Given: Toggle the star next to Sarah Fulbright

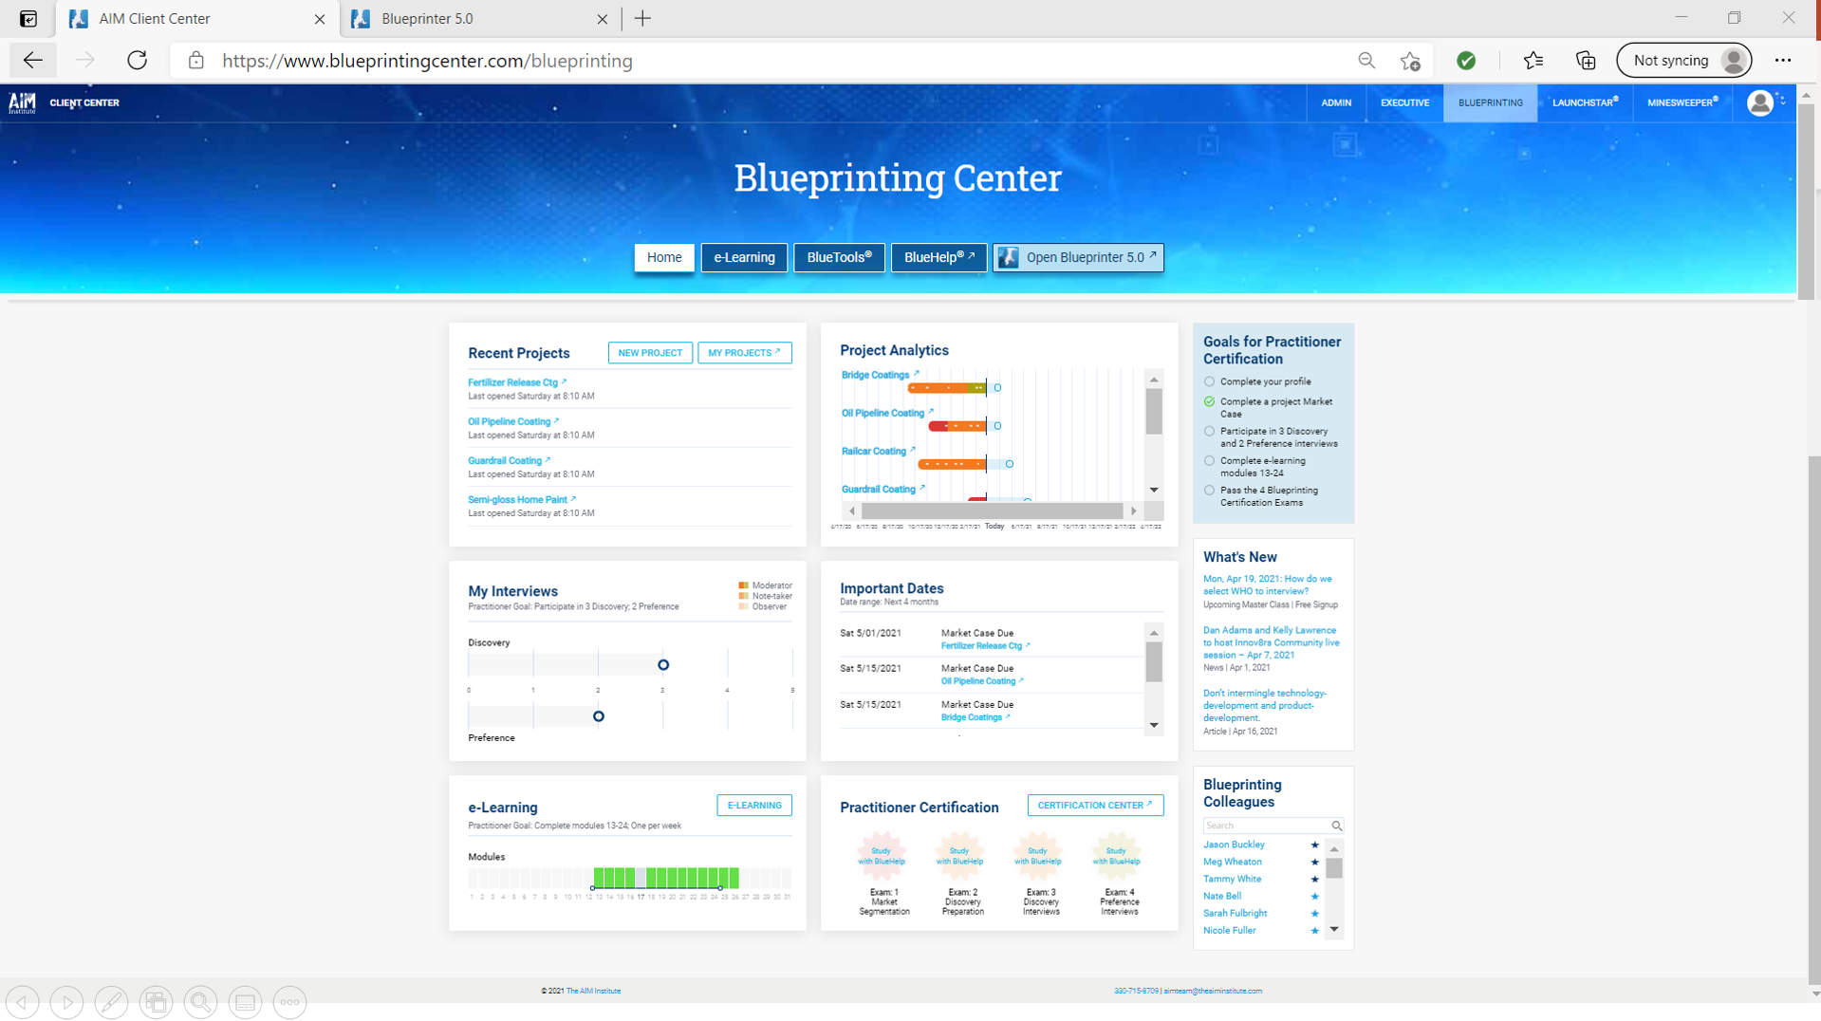Looking at the screenshot, I should coord(1314,913).
